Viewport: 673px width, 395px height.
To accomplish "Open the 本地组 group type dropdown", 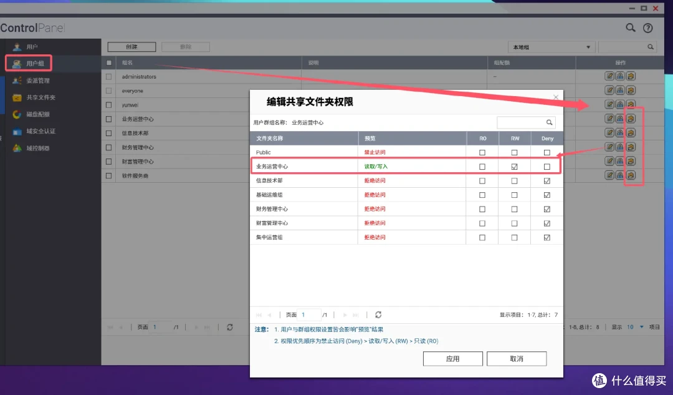I will 551,47.
